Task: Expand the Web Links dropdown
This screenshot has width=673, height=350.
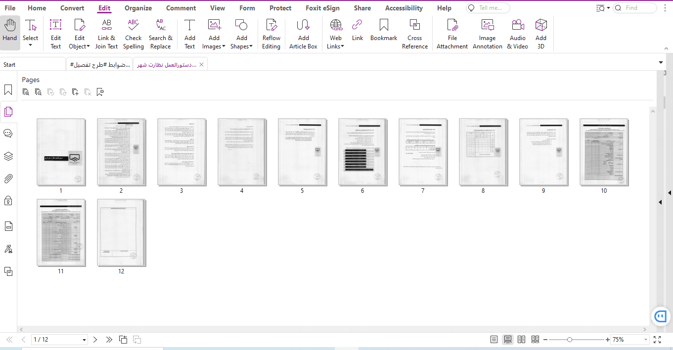Action: click(342, 46)
